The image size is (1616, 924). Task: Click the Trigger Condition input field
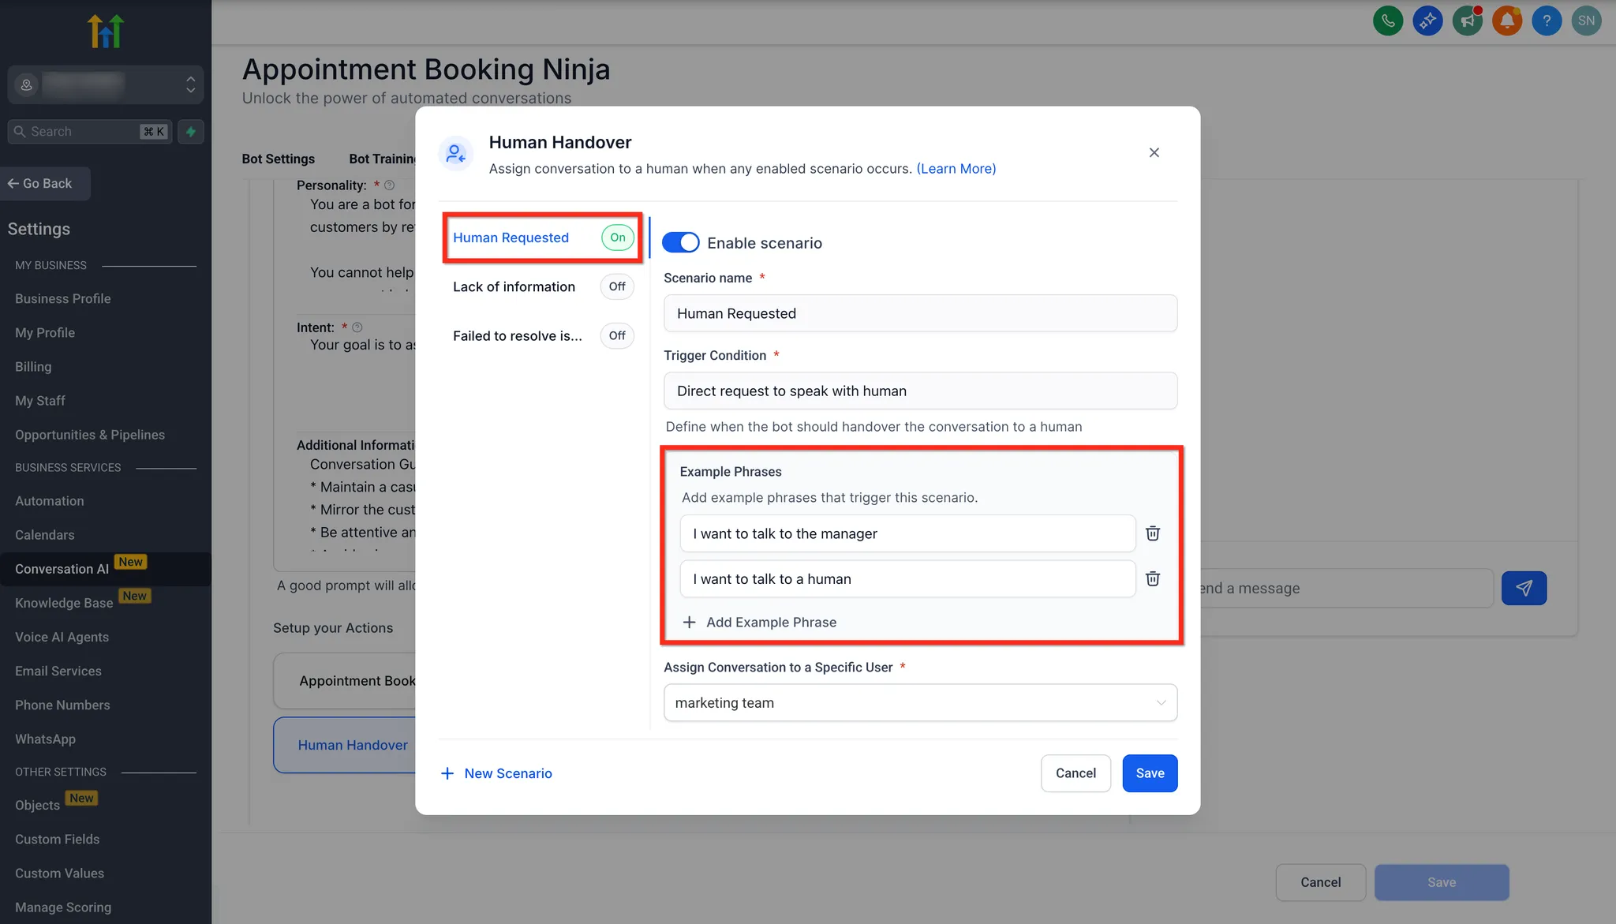920,391
